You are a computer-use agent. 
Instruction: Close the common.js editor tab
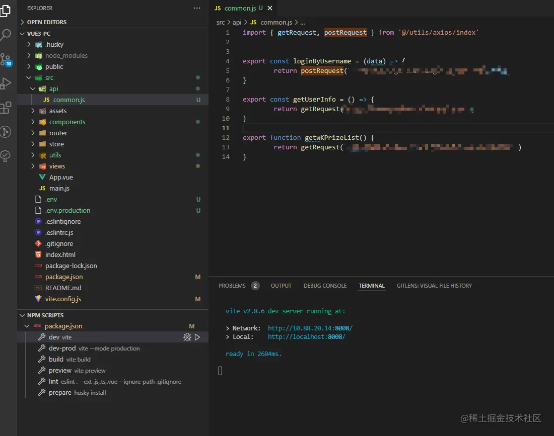click(x=270, y=9)
